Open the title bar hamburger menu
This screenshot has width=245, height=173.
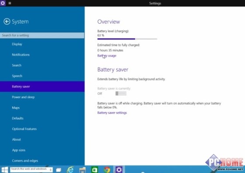[10, 3]
